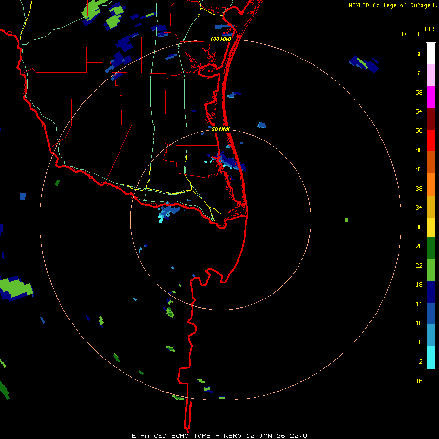Pick the magenta legend swatch
The width and height of the screenshot is (439, 439).
coord(431,97)
